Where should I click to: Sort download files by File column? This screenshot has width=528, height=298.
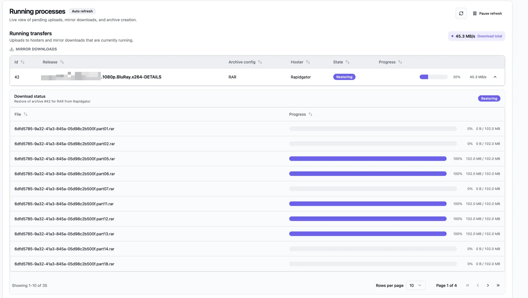[x=21, y=114]
